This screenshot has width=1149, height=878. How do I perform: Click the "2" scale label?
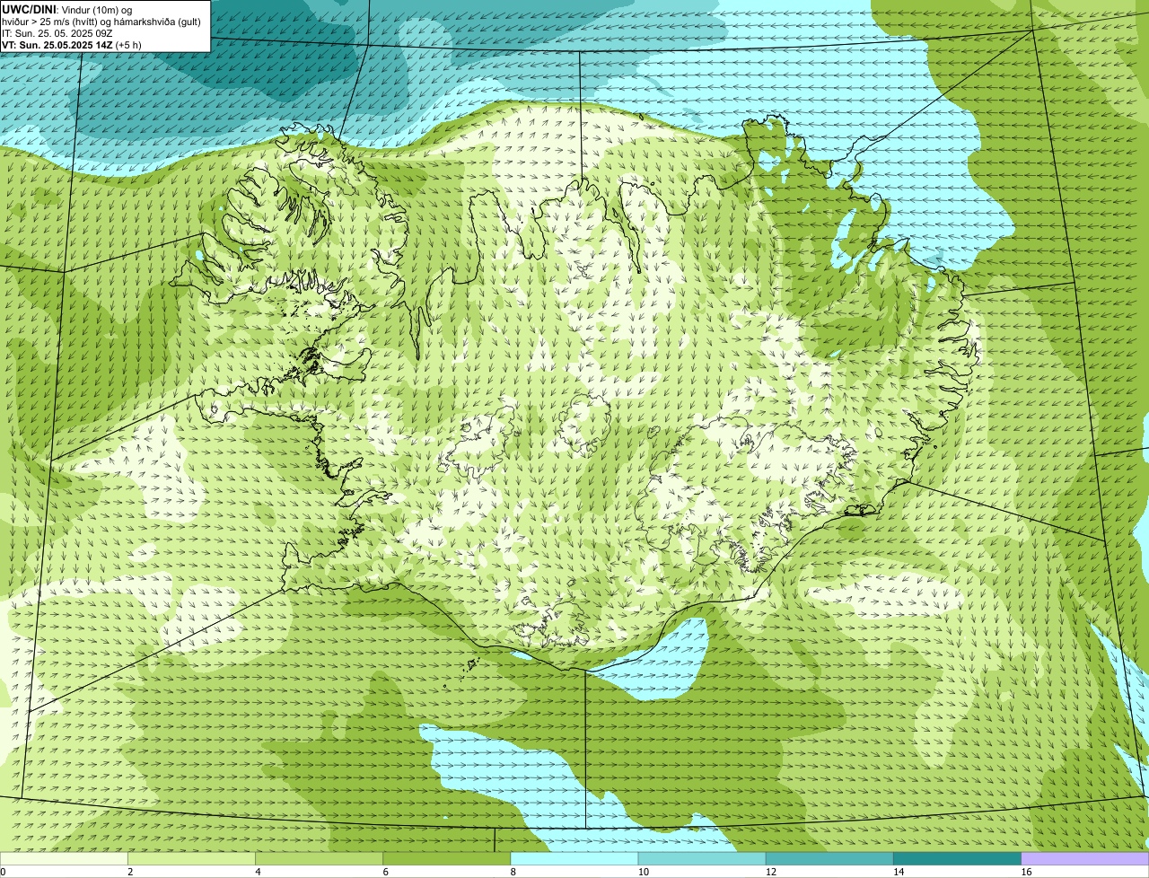click(130, 872)
